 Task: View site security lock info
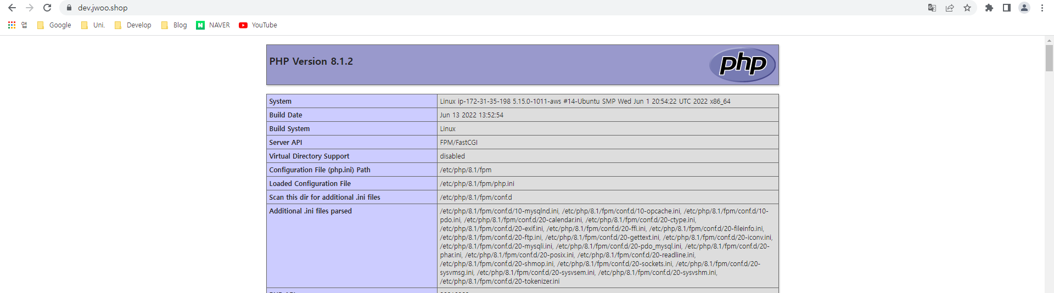coord(69,8)
